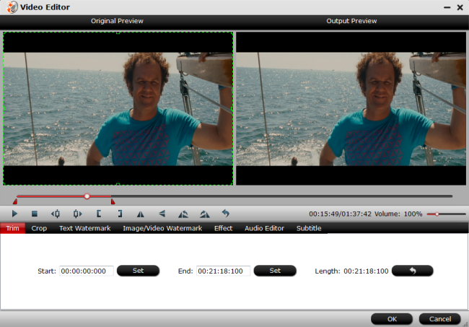The width and height of the screenshot is (469, 327).
Task: Click the Volume: 100% label
Action: pos(398,214)
